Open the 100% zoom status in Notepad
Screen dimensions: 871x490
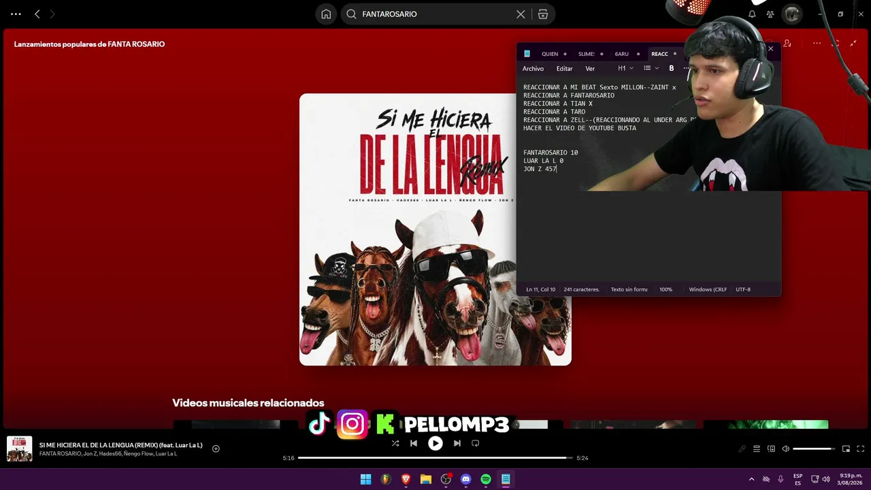click(x=665, y=289)
